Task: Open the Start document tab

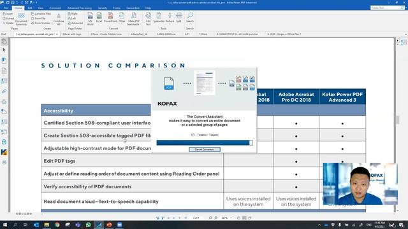Action: click(x=4, y=34)
